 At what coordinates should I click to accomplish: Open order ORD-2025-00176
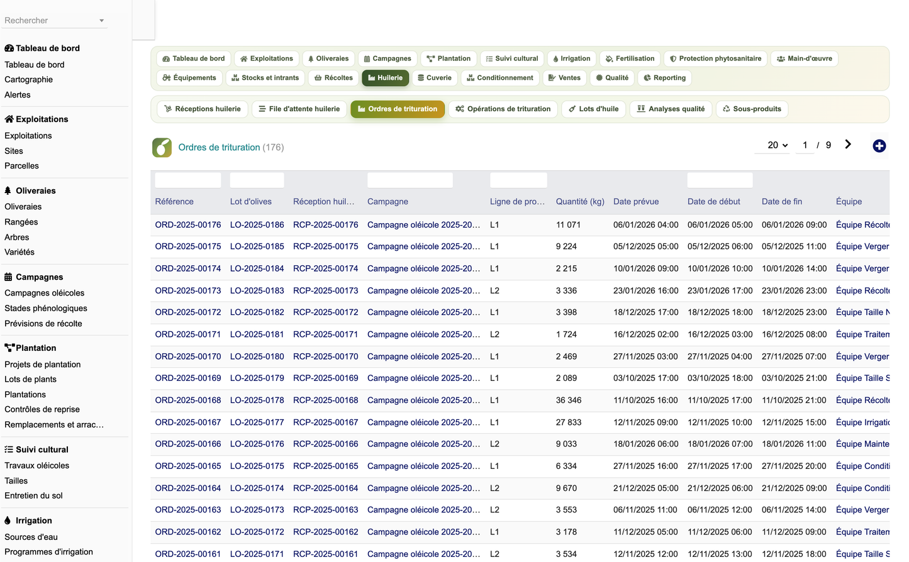pyautogui.click(x=188, y=224)
